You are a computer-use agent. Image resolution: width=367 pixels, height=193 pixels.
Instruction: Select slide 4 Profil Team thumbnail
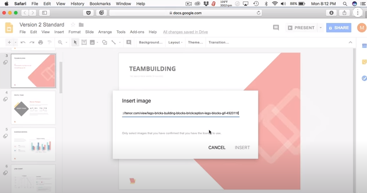tap(33, 108)
